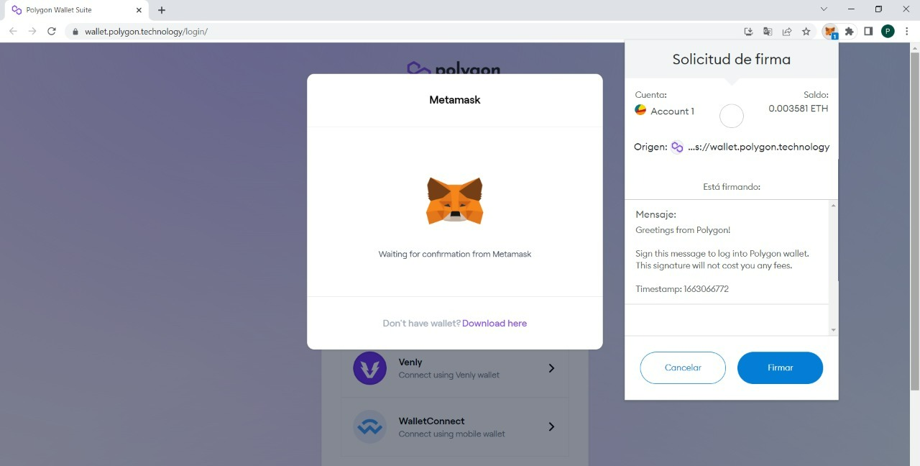Image resolution: width=920 pixels, height=466 pixels.
Task: Click the install app icon in address bar
Action: pos(748,32)
